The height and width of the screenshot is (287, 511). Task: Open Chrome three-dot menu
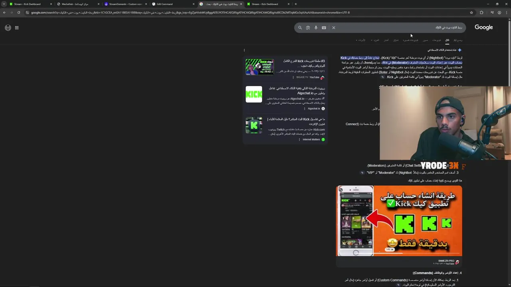click(506, 12)
